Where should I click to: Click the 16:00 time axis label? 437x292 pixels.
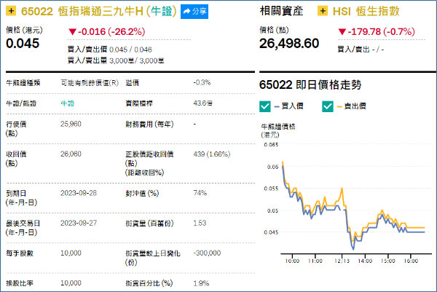coord(411,261)
